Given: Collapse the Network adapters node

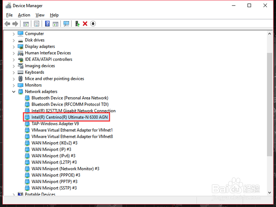Looking at the screenshot, I should coord(14,92).
